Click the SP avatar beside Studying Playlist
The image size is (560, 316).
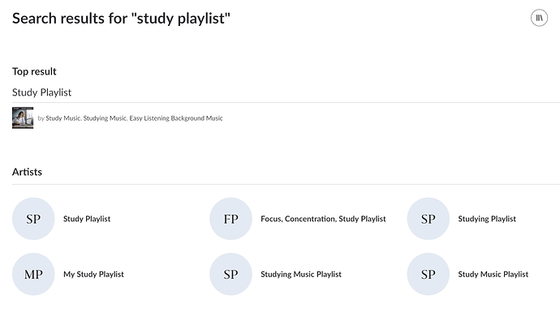point(429,219)
